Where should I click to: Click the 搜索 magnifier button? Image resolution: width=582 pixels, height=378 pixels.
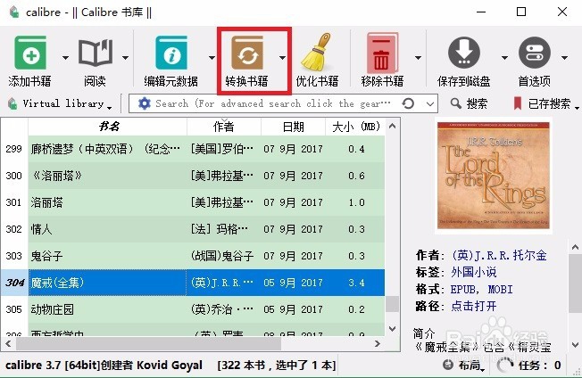point(469,103)
